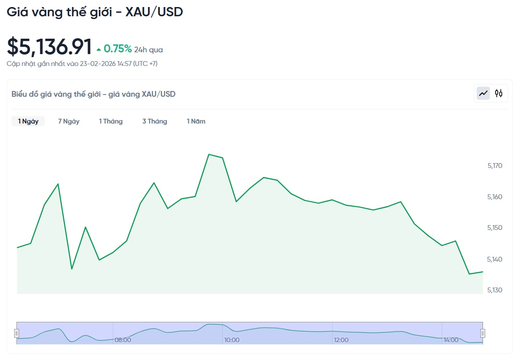Switch to the line chart view icon
The width and height of the screenshot is (515, 357).
(x=483, y=93)
